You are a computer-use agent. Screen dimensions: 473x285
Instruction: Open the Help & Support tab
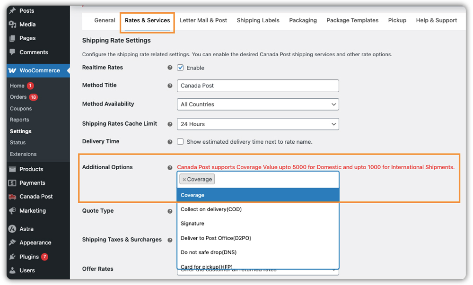436,20
